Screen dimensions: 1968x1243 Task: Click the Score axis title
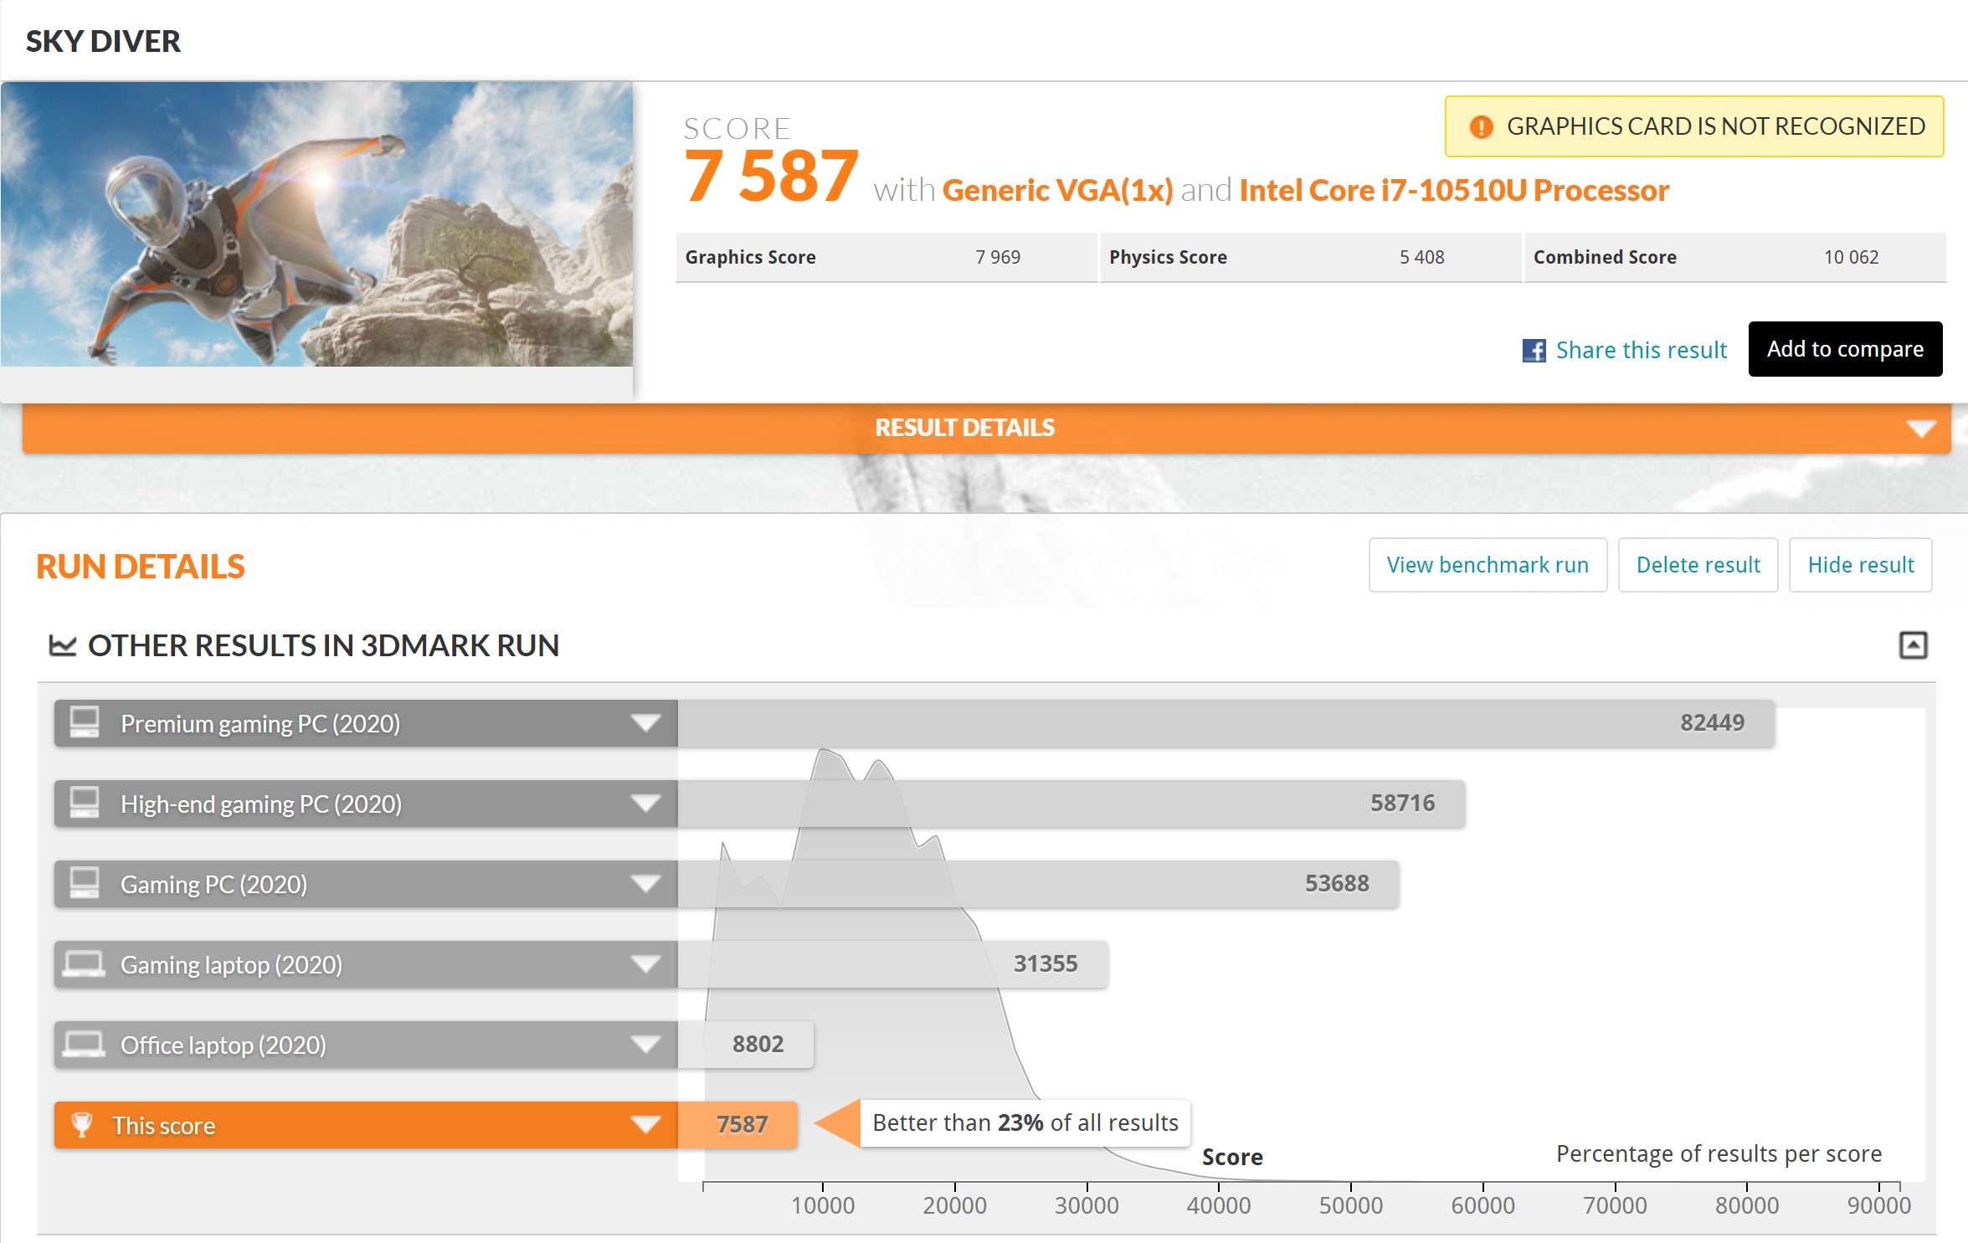tap(1232, 1157)
